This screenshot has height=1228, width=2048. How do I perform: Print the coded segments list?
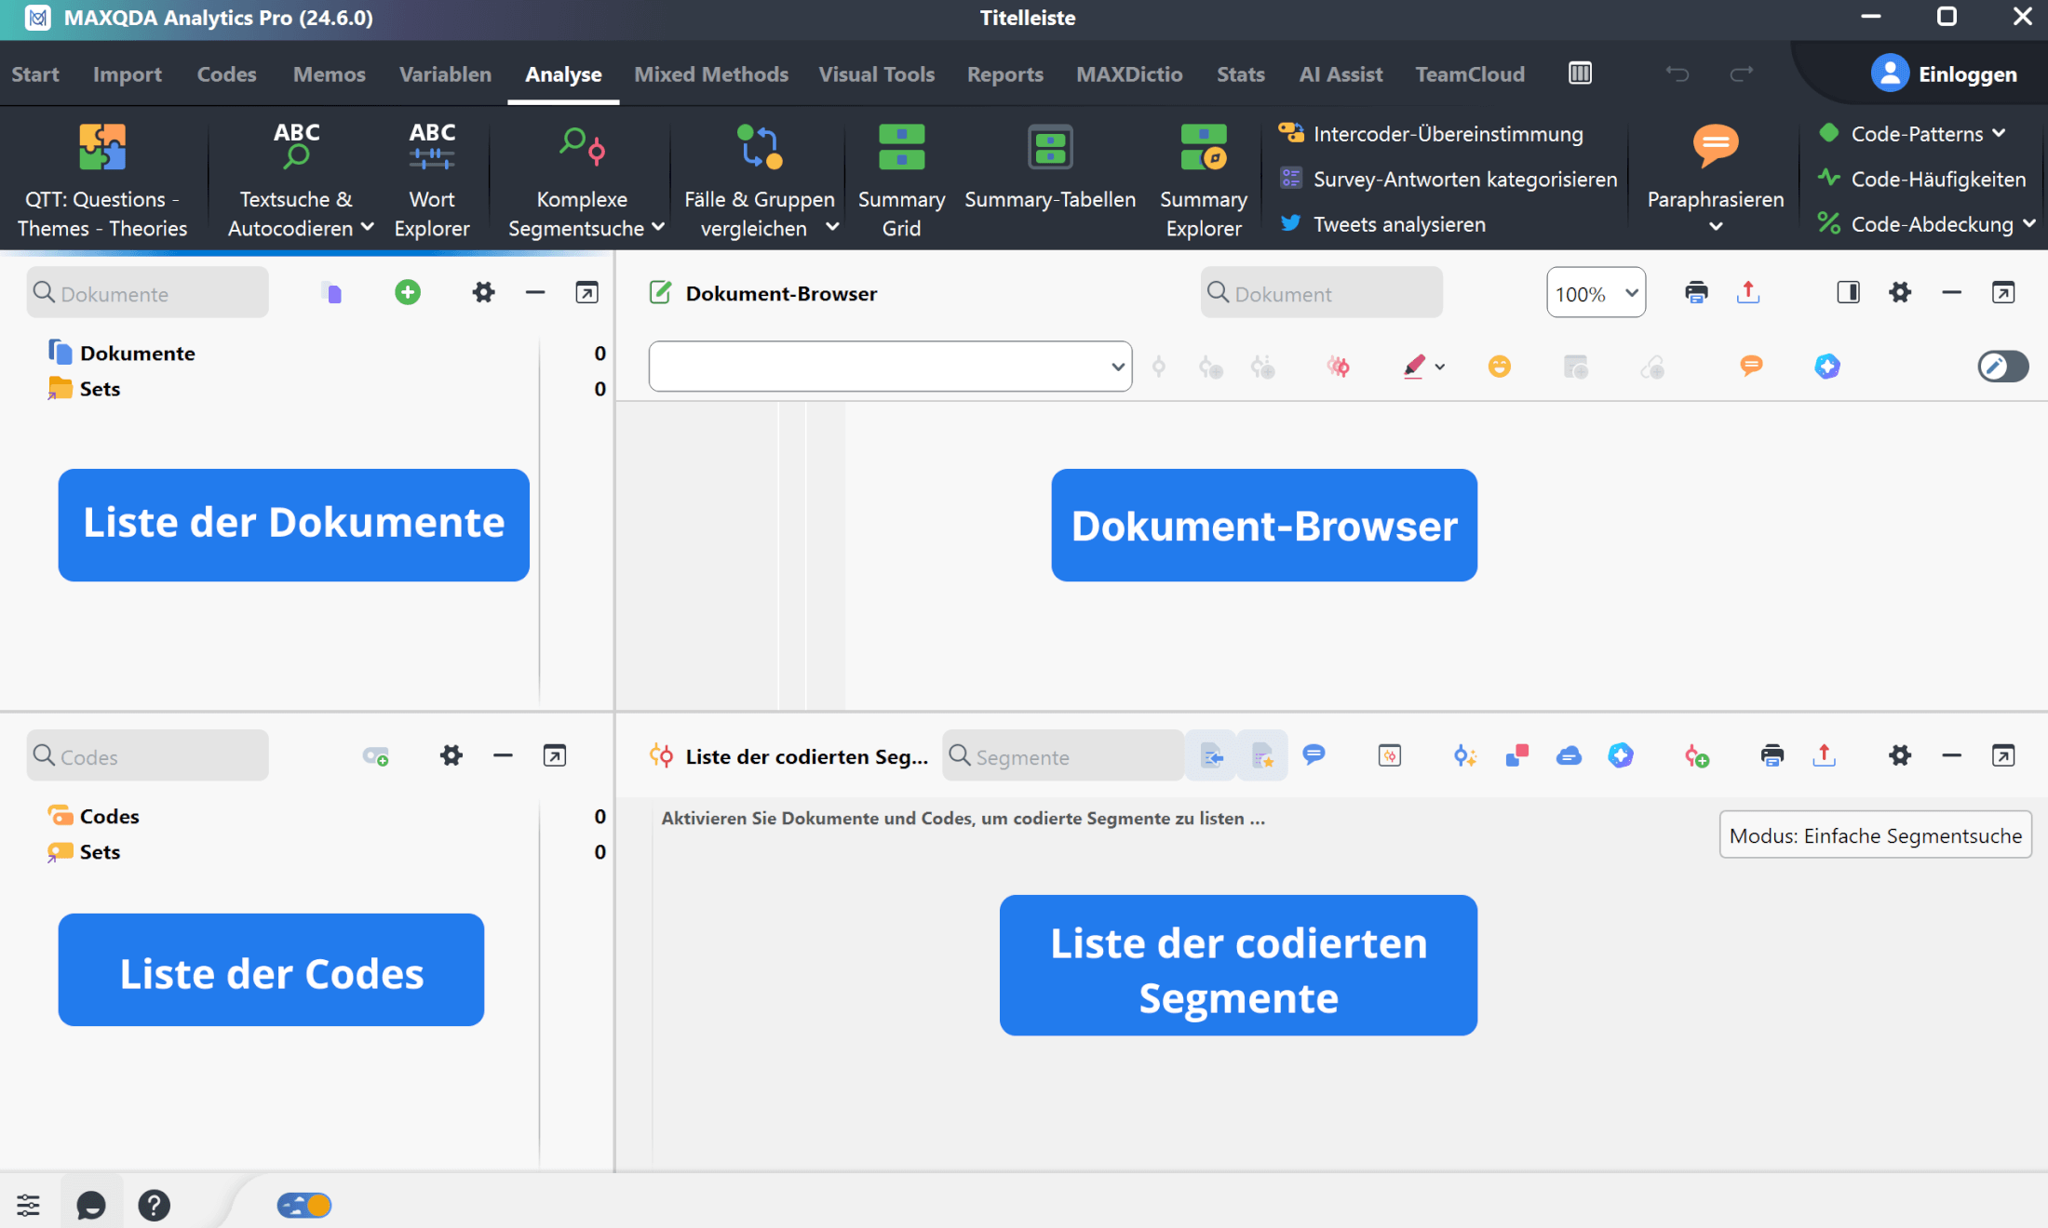coord(1772,755)
